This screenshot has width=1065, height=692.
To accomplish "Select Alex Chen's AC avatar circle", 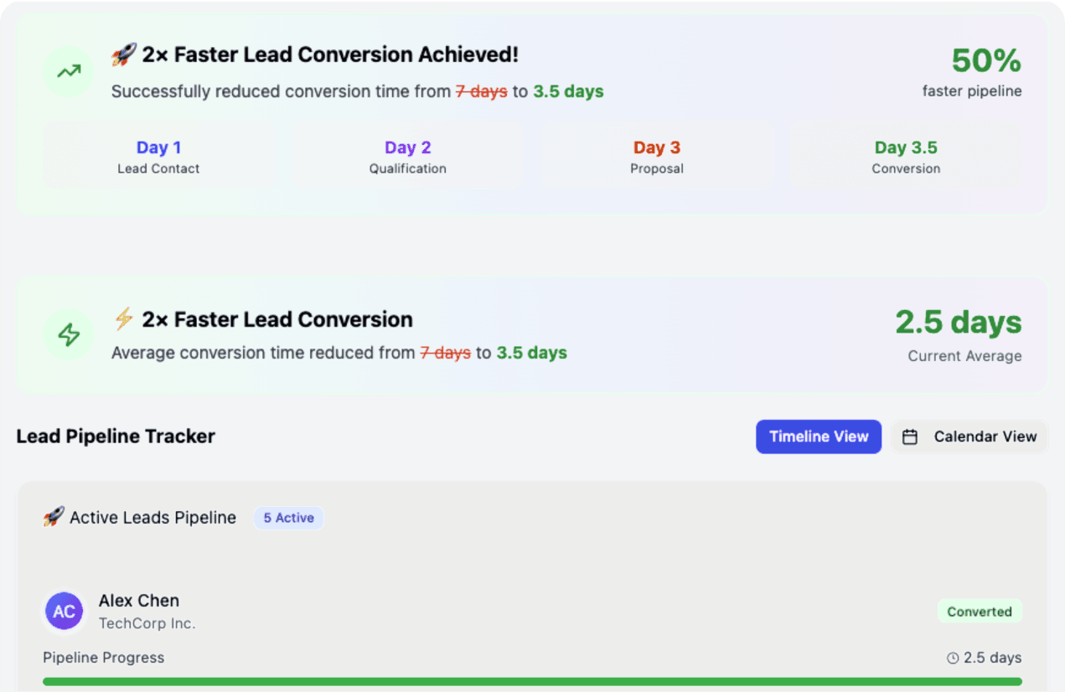I will click(x=65, y=612).
